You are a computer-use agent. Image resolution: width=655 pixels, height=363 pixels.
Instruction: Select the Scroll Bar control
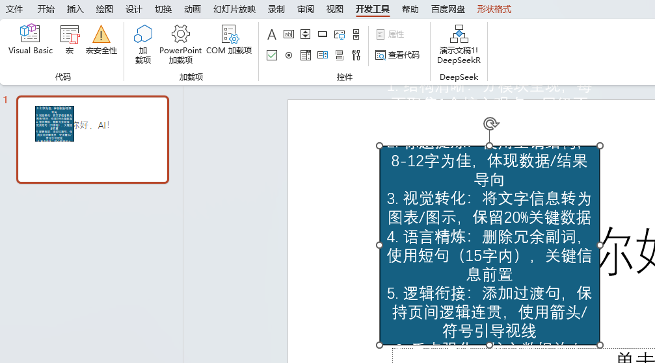(x=356, y=34)
